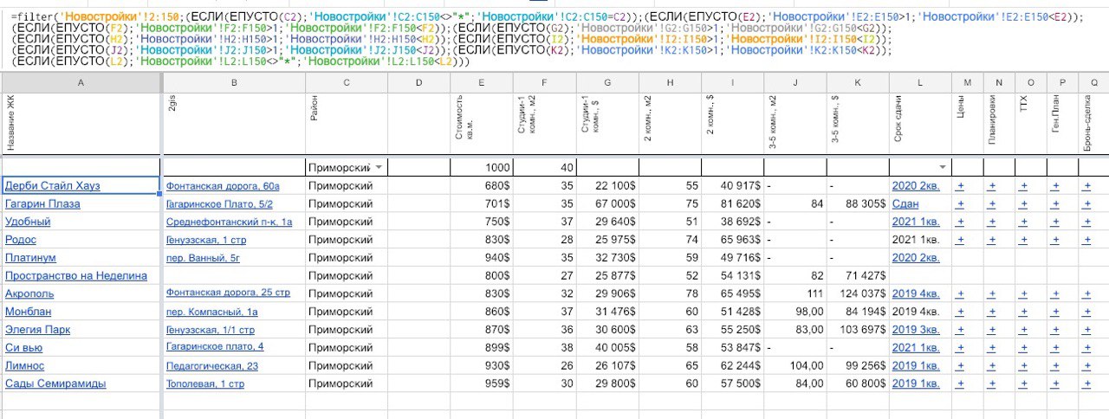
Task: Open the Акрополь complex link
Action: point(29,293)
